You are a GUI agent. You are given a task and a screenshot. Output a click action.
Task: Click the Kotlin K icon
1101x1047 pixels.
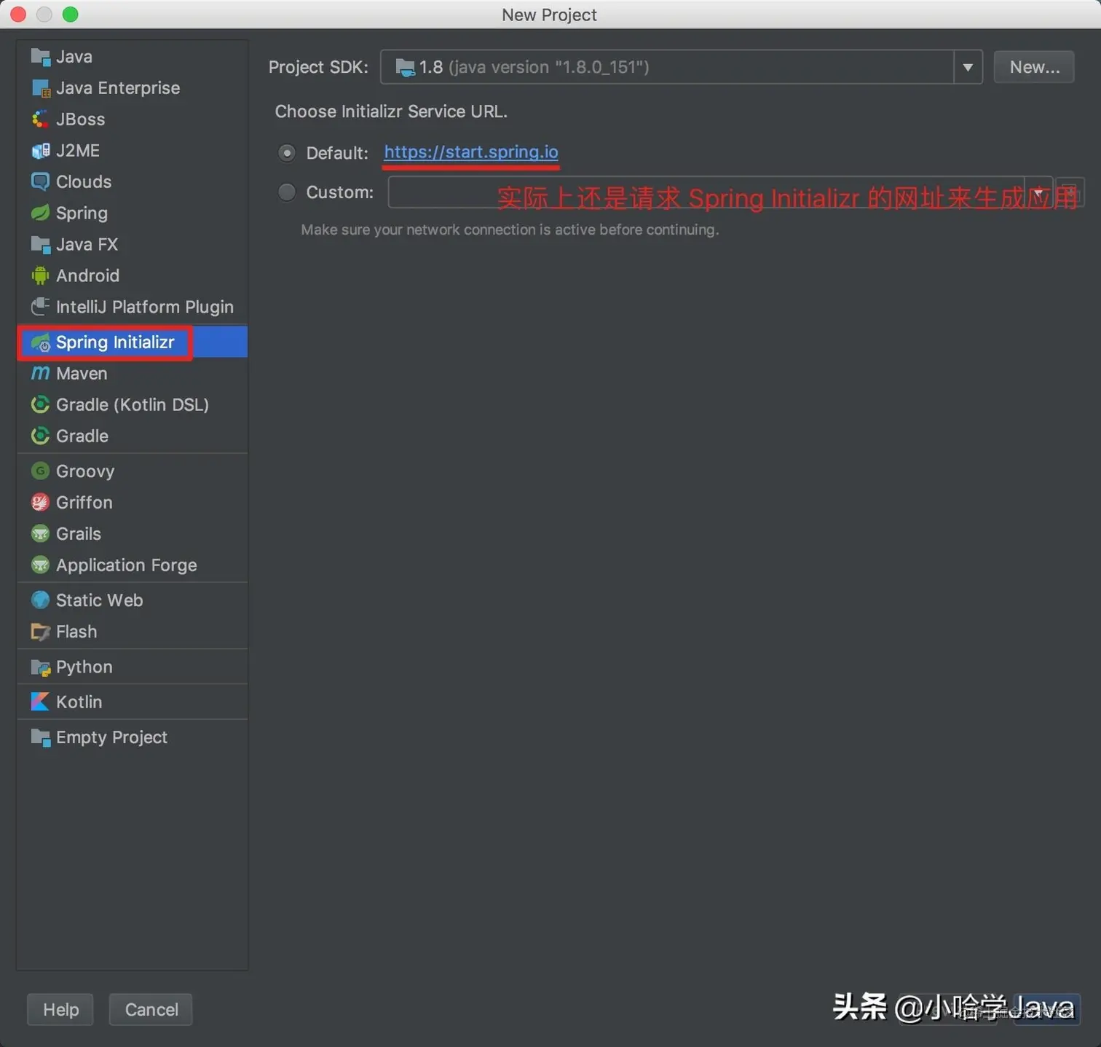[41, 702]
